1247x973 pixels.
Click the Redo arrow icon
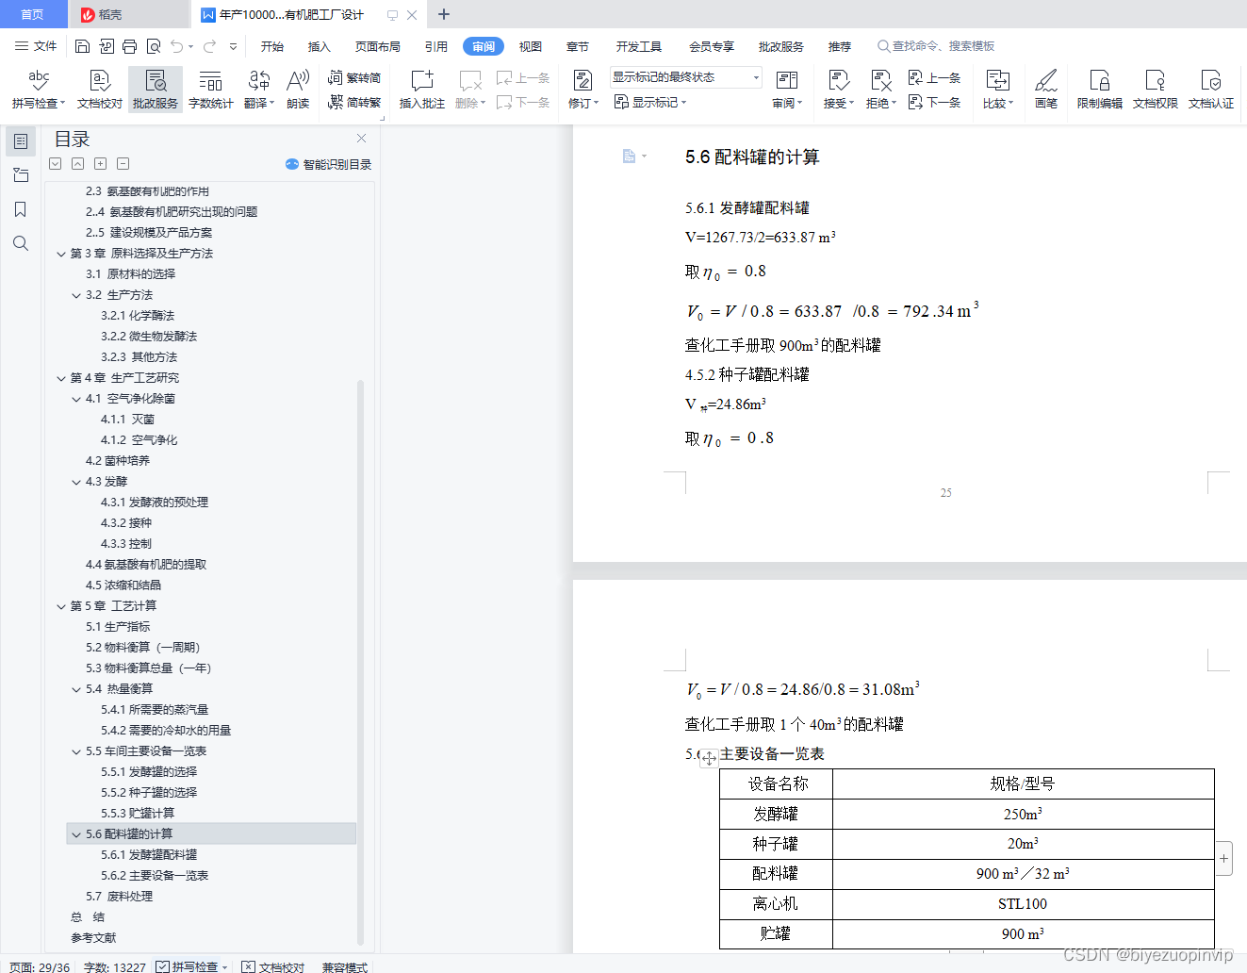(x=209, y=46)
